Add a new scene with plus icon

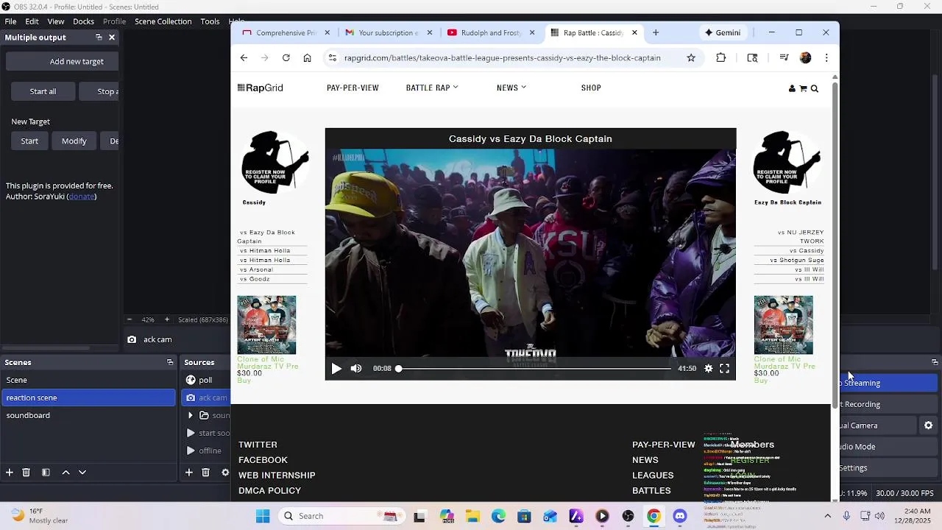[x=10, y=473]
